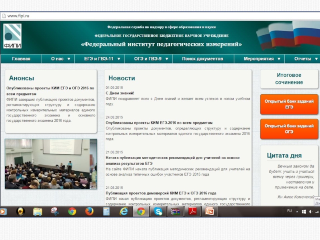Screen dimensions: 320x240
Task: Open Firefox from the taskbar
Action: click(89, 211)
